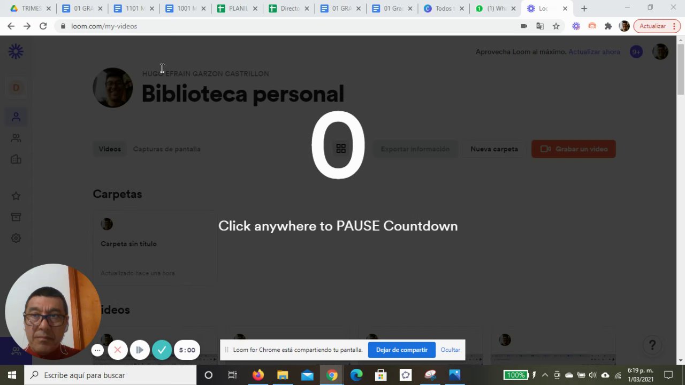Open personal library icon in sidebar
Image resolution: width=685 pixels, height=385 pixels.
point(16,117)
